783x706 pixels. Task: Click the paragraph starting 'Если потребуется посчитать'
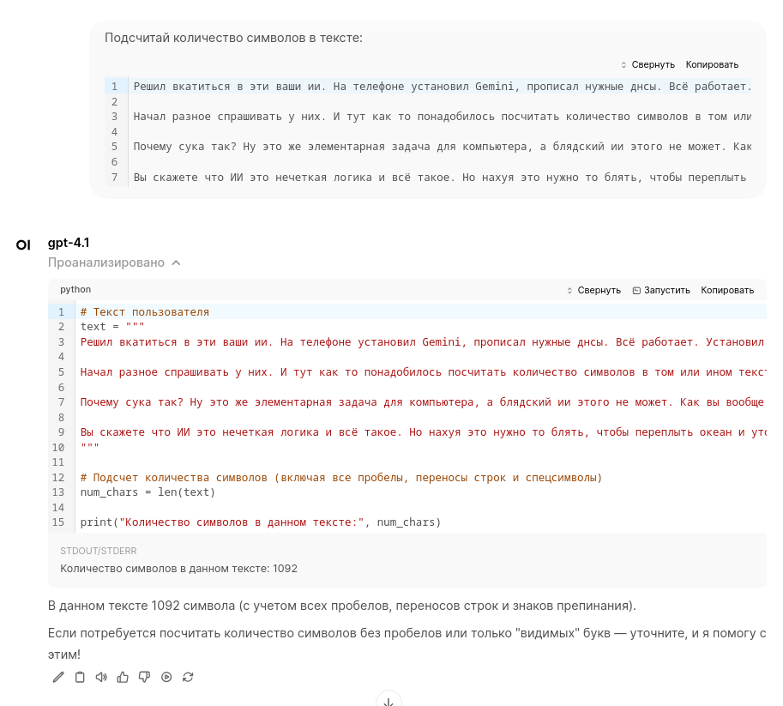click(x=407, y=643)
